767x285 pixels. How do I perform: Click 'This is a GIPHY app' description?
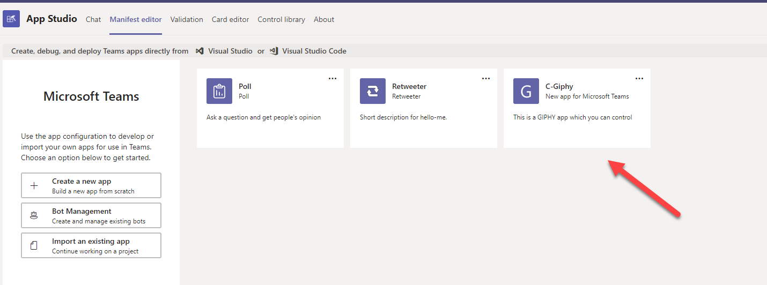[573, 117]
